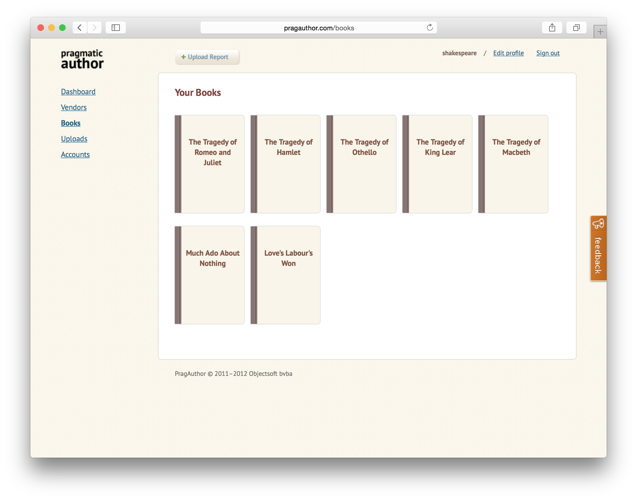Open a new tab with plus icon
Image resolution: width=637 pixels, height=501 pixels.
tap(600, 32)
